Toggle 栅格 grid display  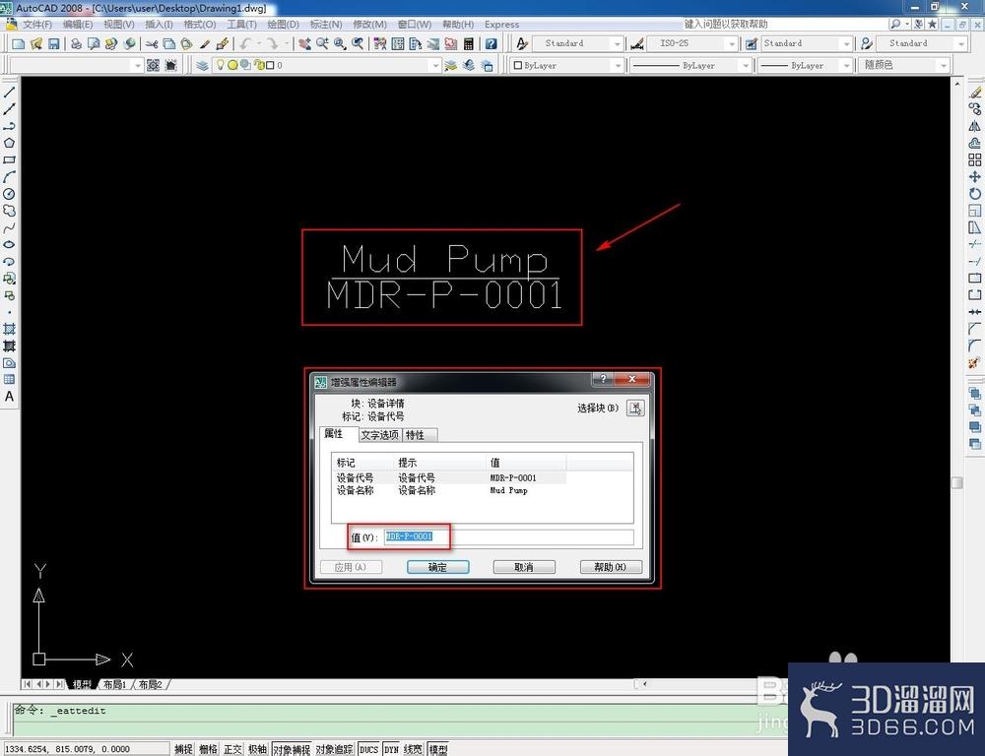209,749
